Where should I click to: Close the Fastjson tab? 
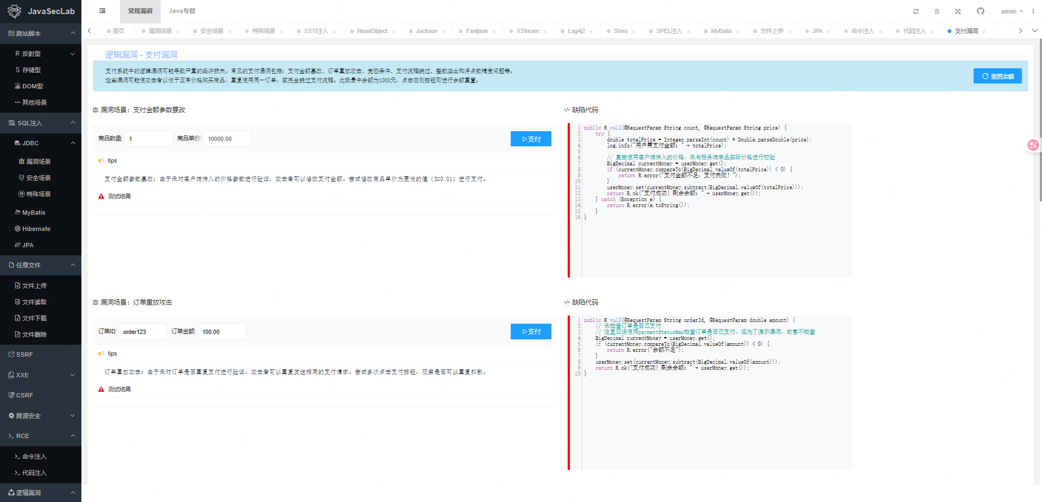coord(494,31)
